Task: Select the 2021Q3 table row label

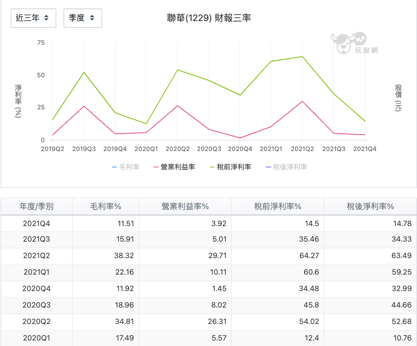Action: coord(37,239)
